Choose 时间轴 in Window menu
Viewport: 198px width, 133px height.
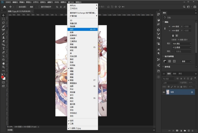83,65
